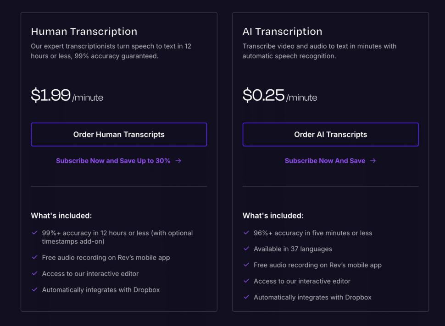Click the $0.25 per minute price text
This screenshot has height=326, width=445.
(279, 96)
